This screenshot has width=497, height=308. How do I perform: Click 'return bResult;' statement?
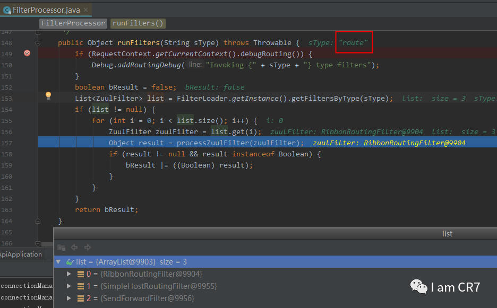pyautogui.click(x=107, y=209)
